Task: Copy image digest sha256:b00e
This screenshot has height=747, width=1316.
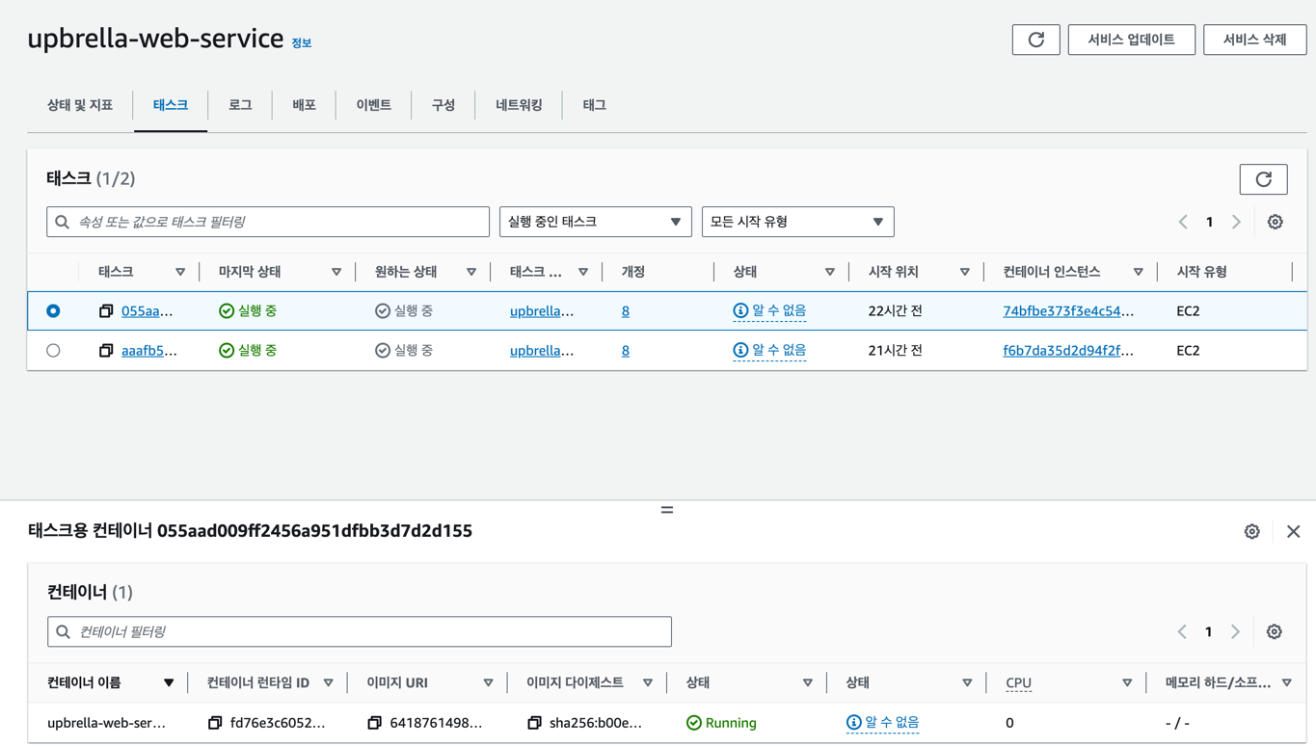Action: click(534, 723)
